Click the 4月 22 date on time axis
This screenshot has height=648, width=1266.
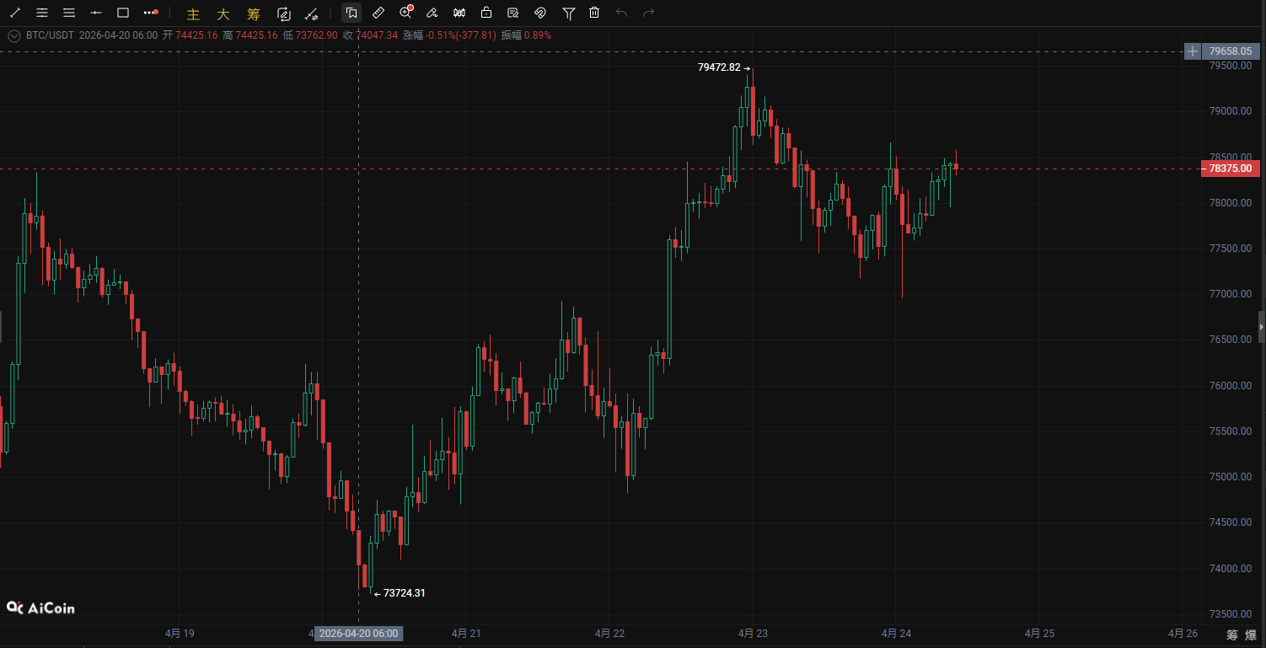(609, 633)
